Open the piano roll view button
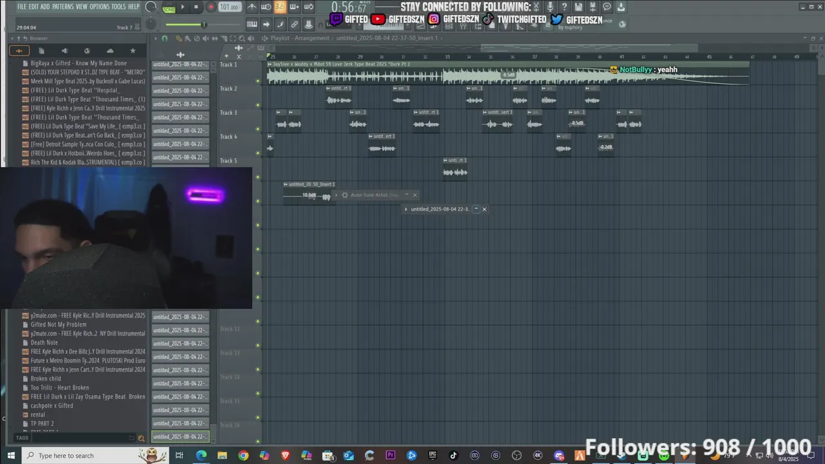The width and height of the screenshot is (825, 464). [434, 26]
